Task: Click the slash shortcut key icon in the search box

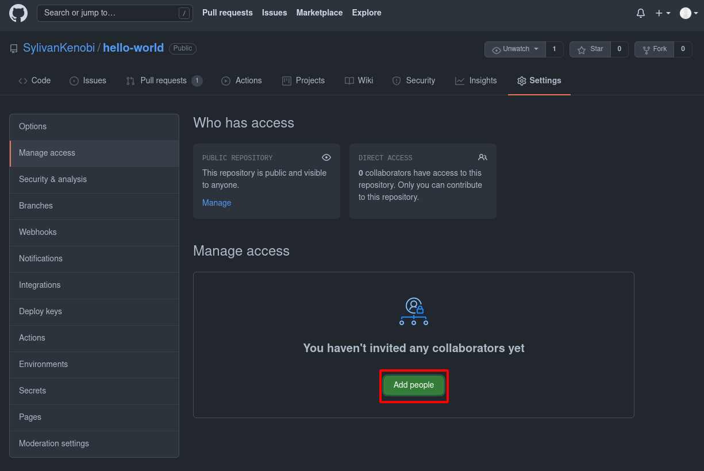Action: click(x=184, y=13)
